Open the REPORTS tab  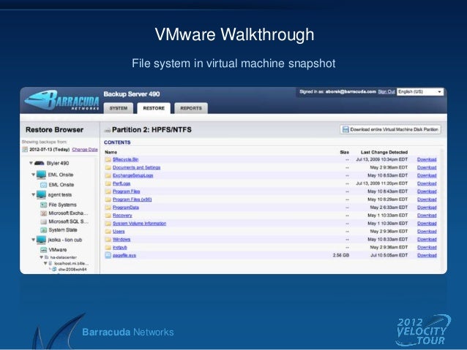coord(191,108)
